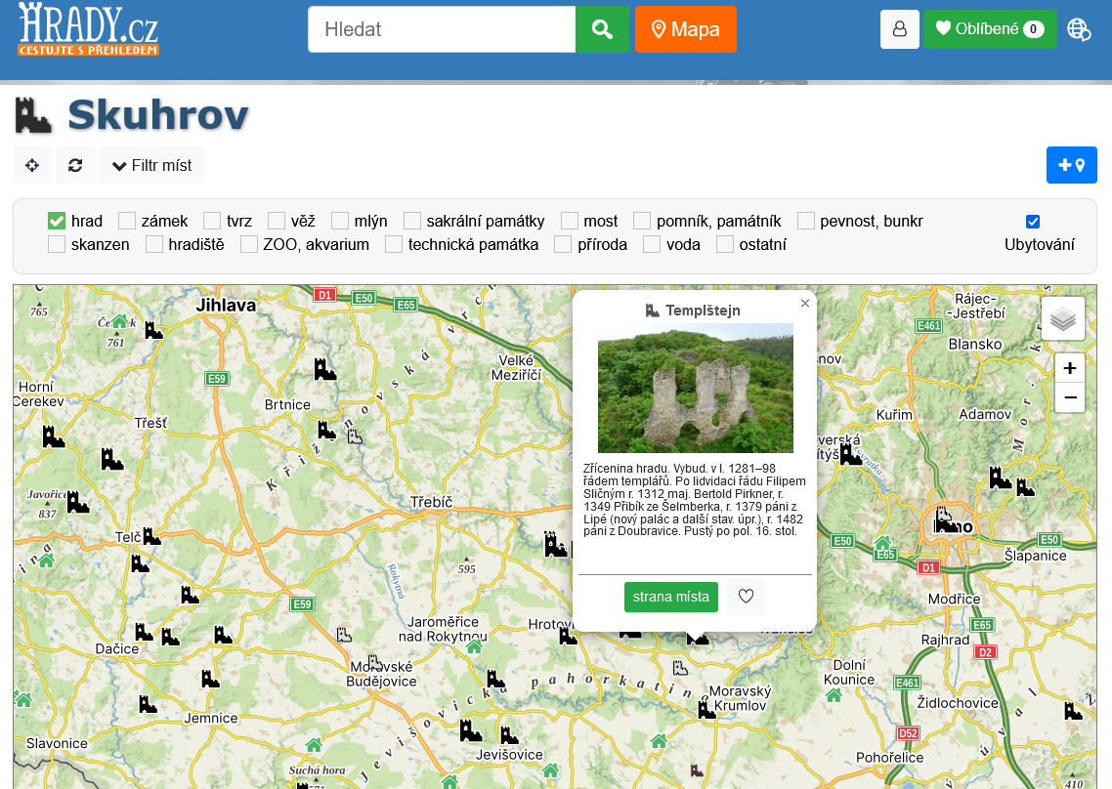Viewport: 1112px width, 789px height.
Task: Open Oblíbené favorites list
Action: click(x=989, y=29)
